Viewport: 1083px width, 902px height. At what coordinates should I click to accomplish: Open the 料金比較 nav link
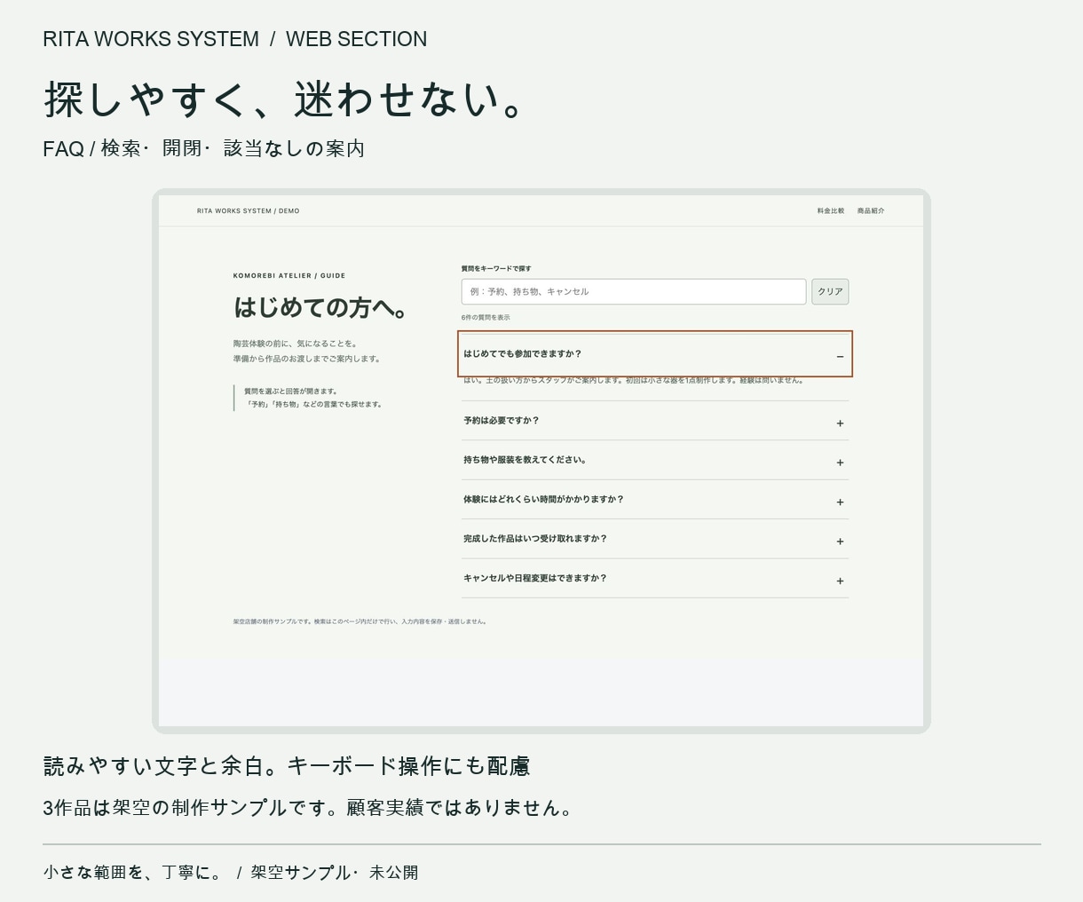(x=831, y=211)
